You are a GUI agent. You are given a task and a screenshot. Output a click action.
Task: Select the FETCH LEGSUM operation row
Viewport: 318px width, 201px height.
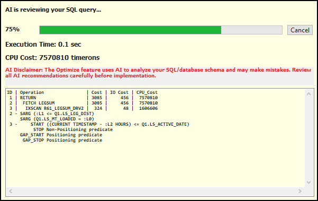tap(83, 103)
